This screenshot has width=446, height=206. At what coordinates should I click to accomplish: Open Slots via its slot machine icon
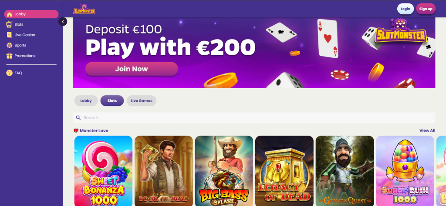click(10, 24)
